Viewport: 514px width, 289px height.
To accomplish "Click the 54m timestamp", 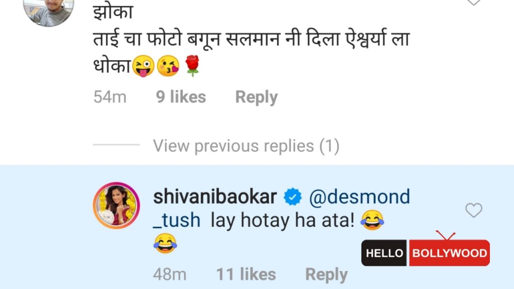I will coord(110,97).
